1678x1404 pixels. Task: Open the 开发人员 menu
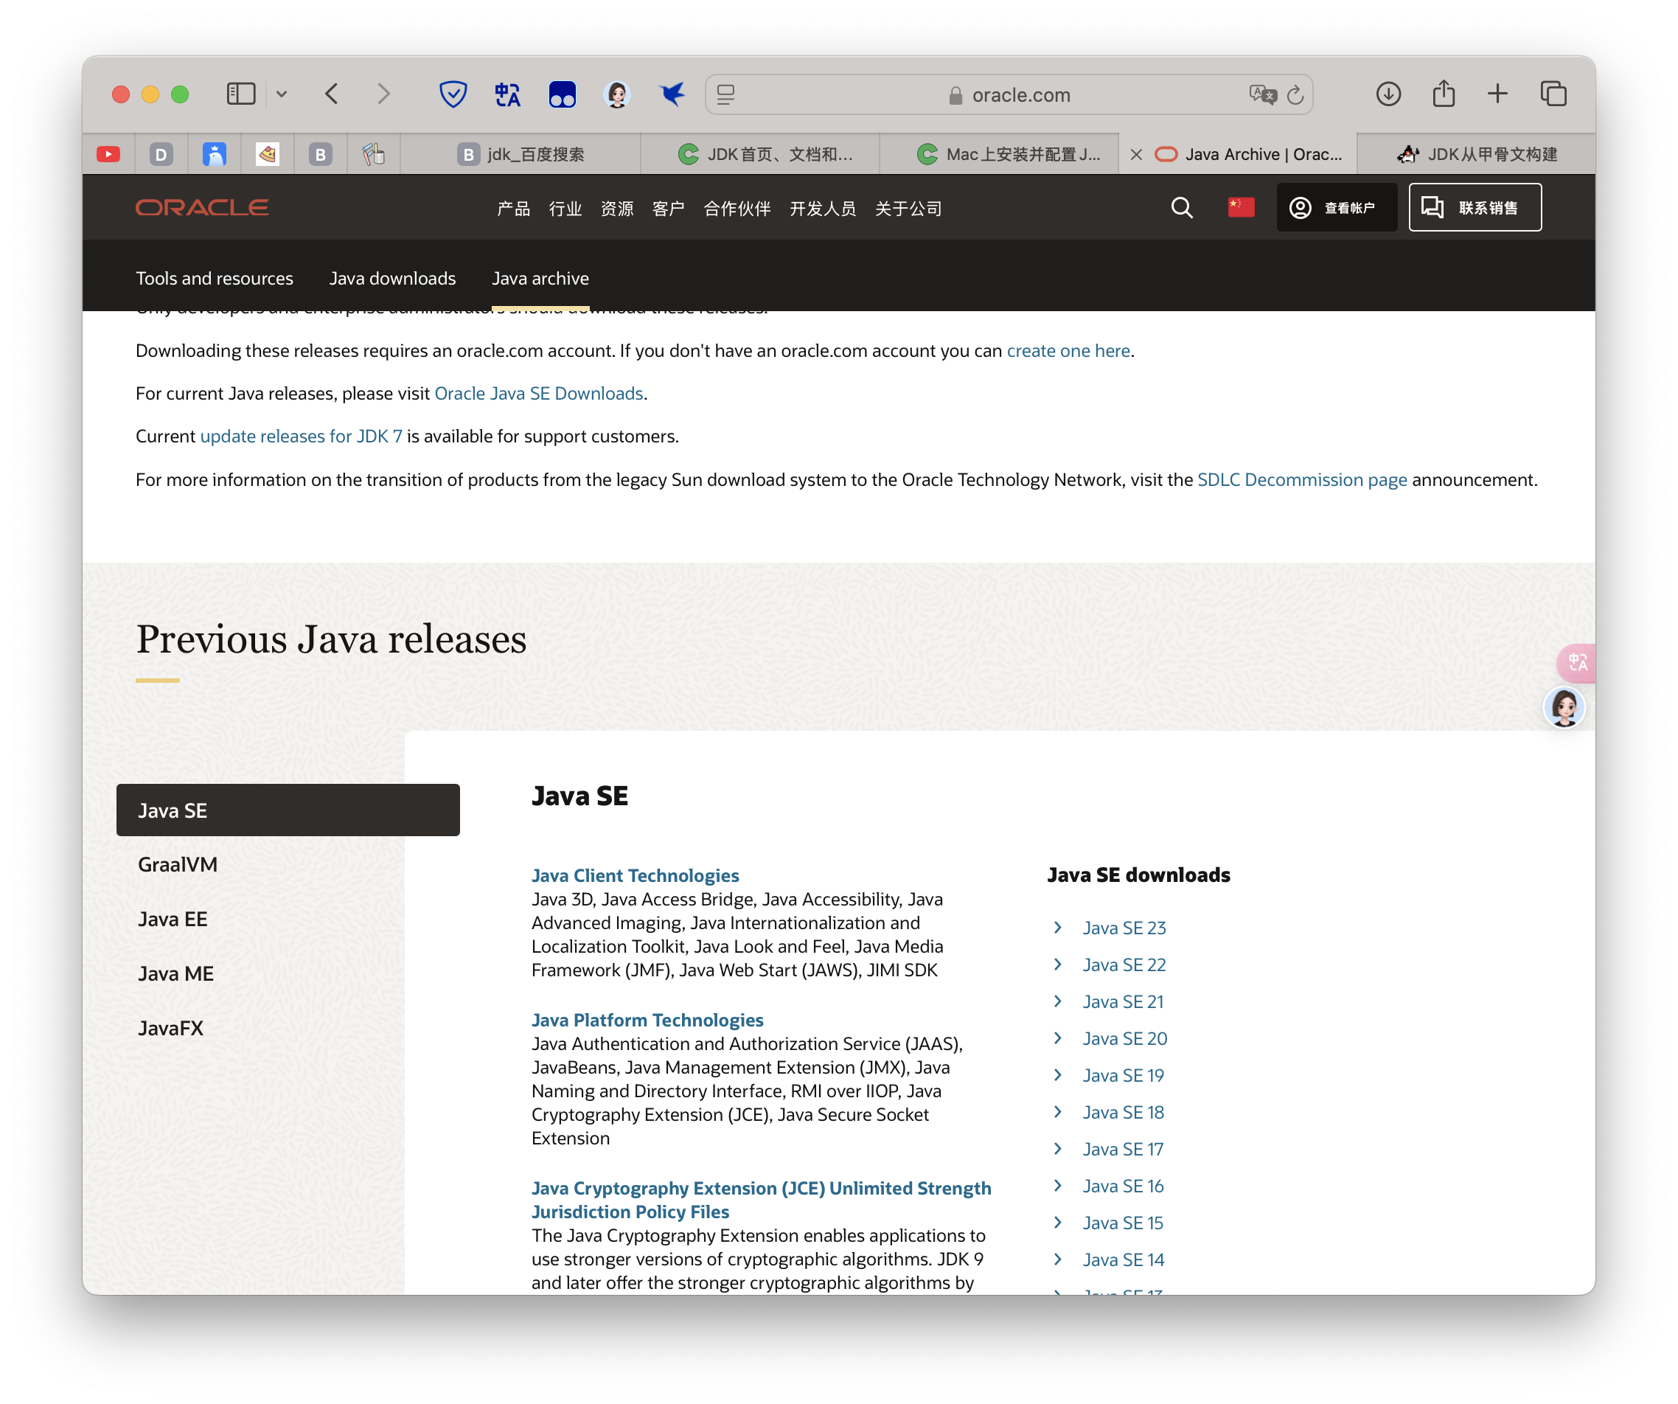pyautogui.click(x=822, y=209)
